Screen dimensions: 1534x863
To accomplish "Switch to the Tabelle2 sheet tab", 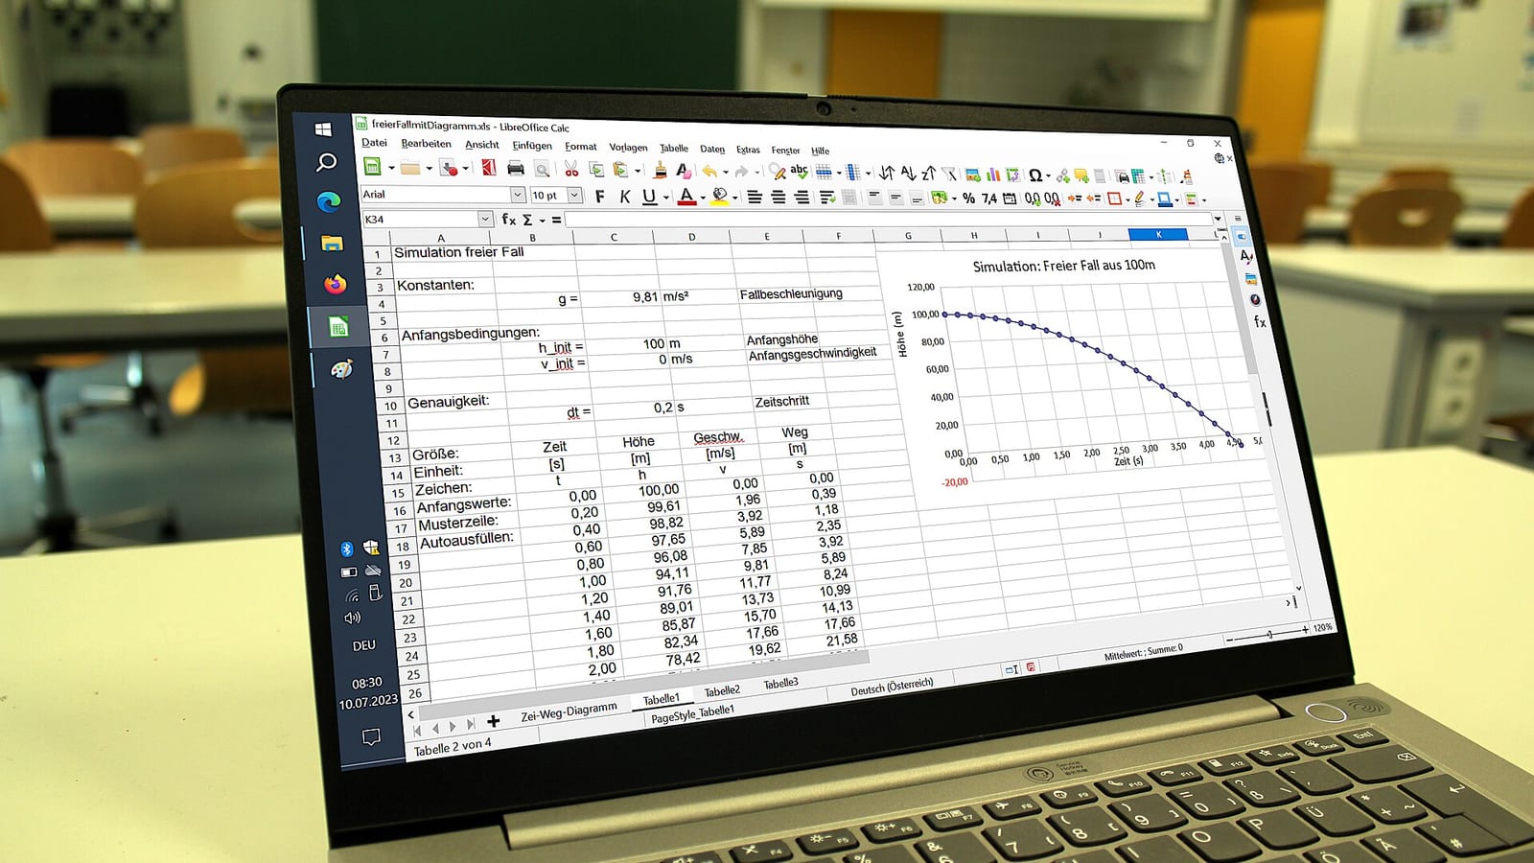I will point(722,690).
